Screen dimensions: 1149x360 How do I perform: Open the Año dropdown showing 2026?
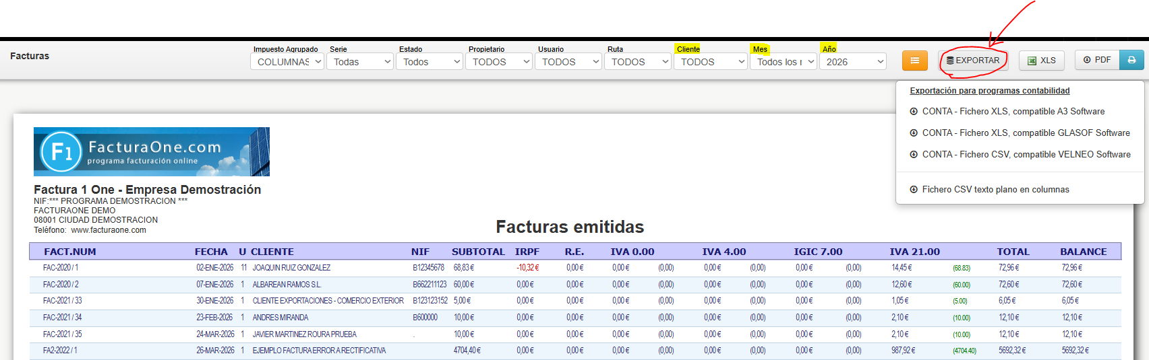click(853, 61)
